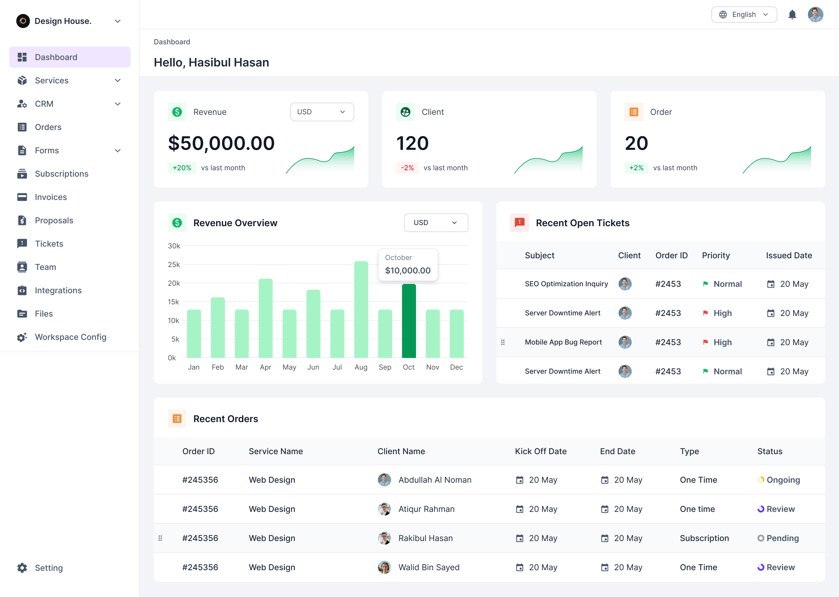This screenshot has height=597, width=839.
Task: Click the Design House logo icon
Action: pyautogui.click(x=23, y=21)
